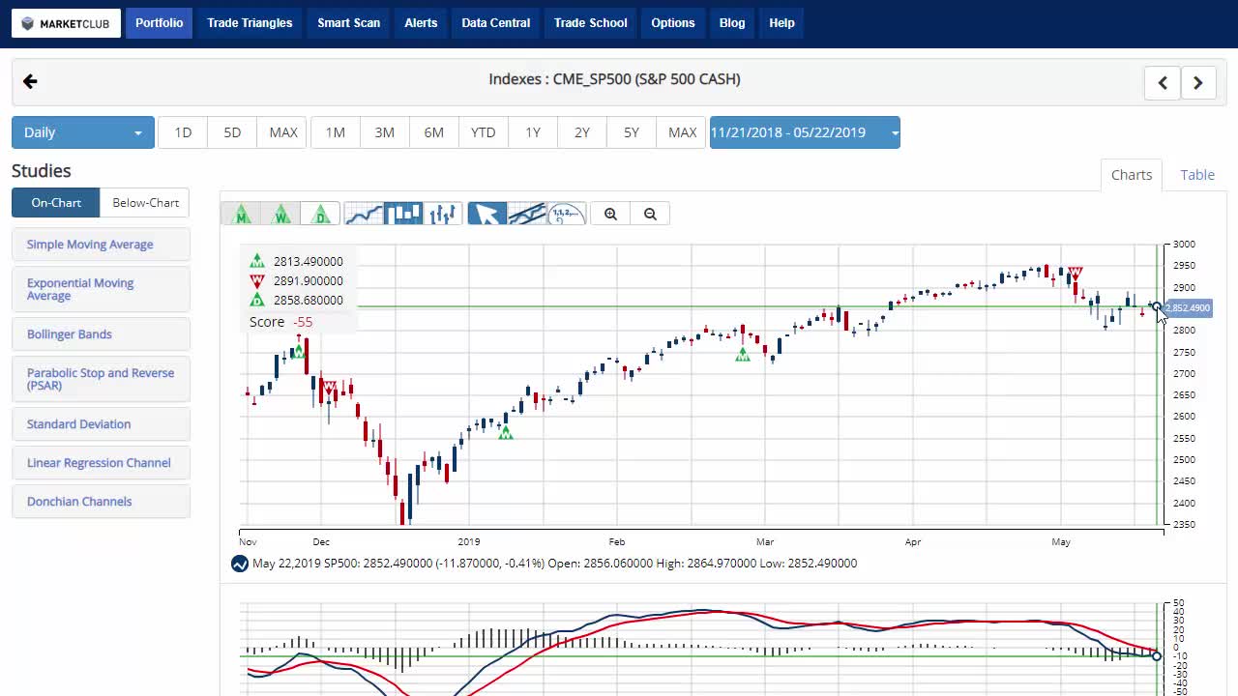Open Smart Scan menu
This screenshot has height=696, width=1238.
(x=349, y=23)
